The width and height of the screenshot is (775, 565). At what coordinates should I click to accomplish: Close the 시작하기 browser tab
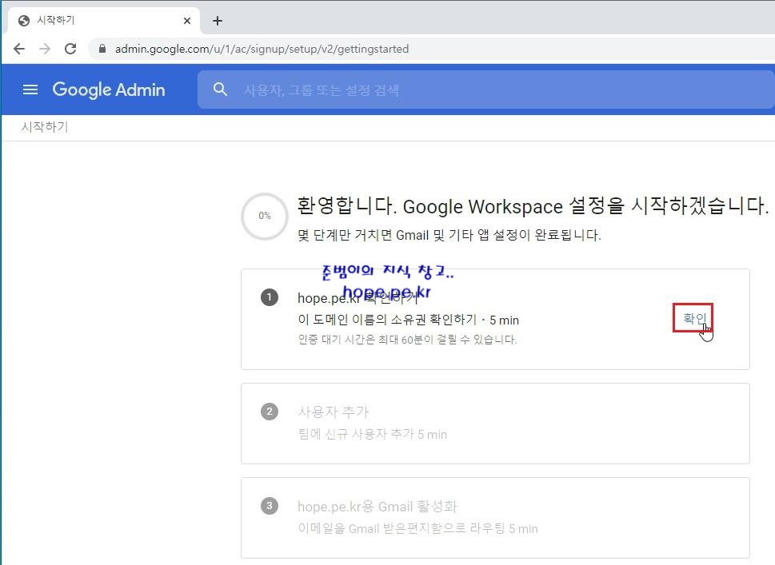tap(187, 21)
